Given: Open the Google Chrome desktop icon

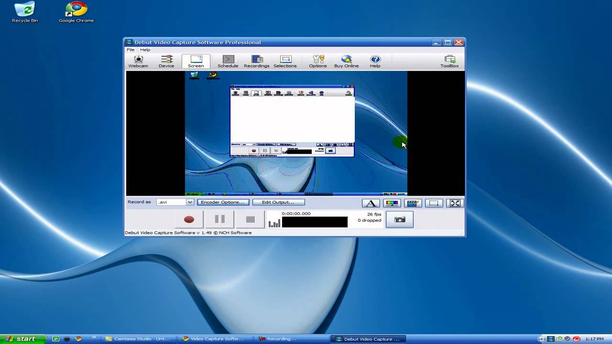Looking at the screenshot, I should [x=76, y=12].
